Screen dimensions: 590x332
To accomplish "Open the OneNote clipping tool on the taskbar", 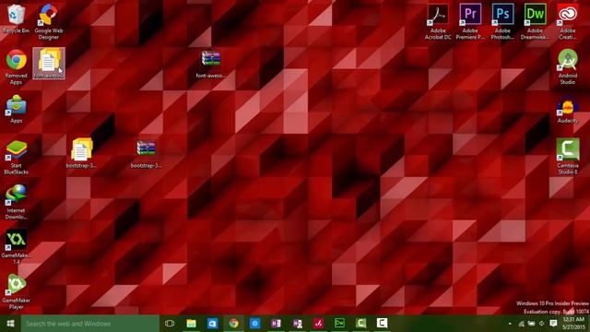I will tap(297, 324).
